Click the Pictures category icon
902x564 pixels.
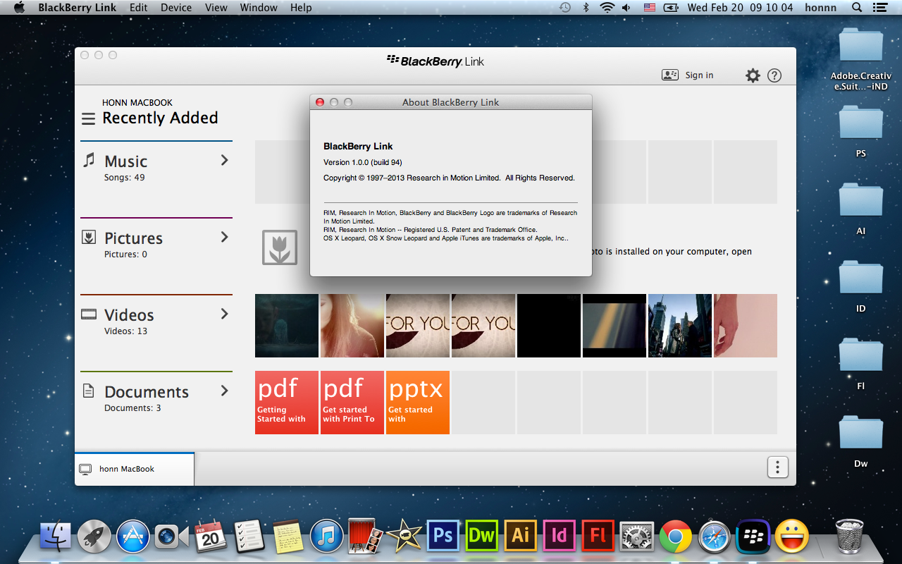(89, 237)
